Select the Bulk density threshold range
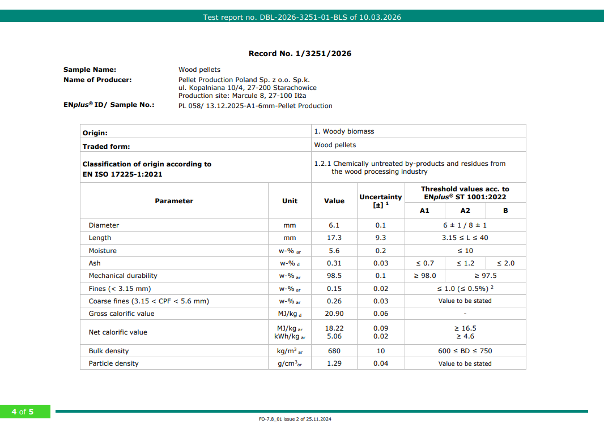The height and width of the screenshot is (424, 604). 465,351
